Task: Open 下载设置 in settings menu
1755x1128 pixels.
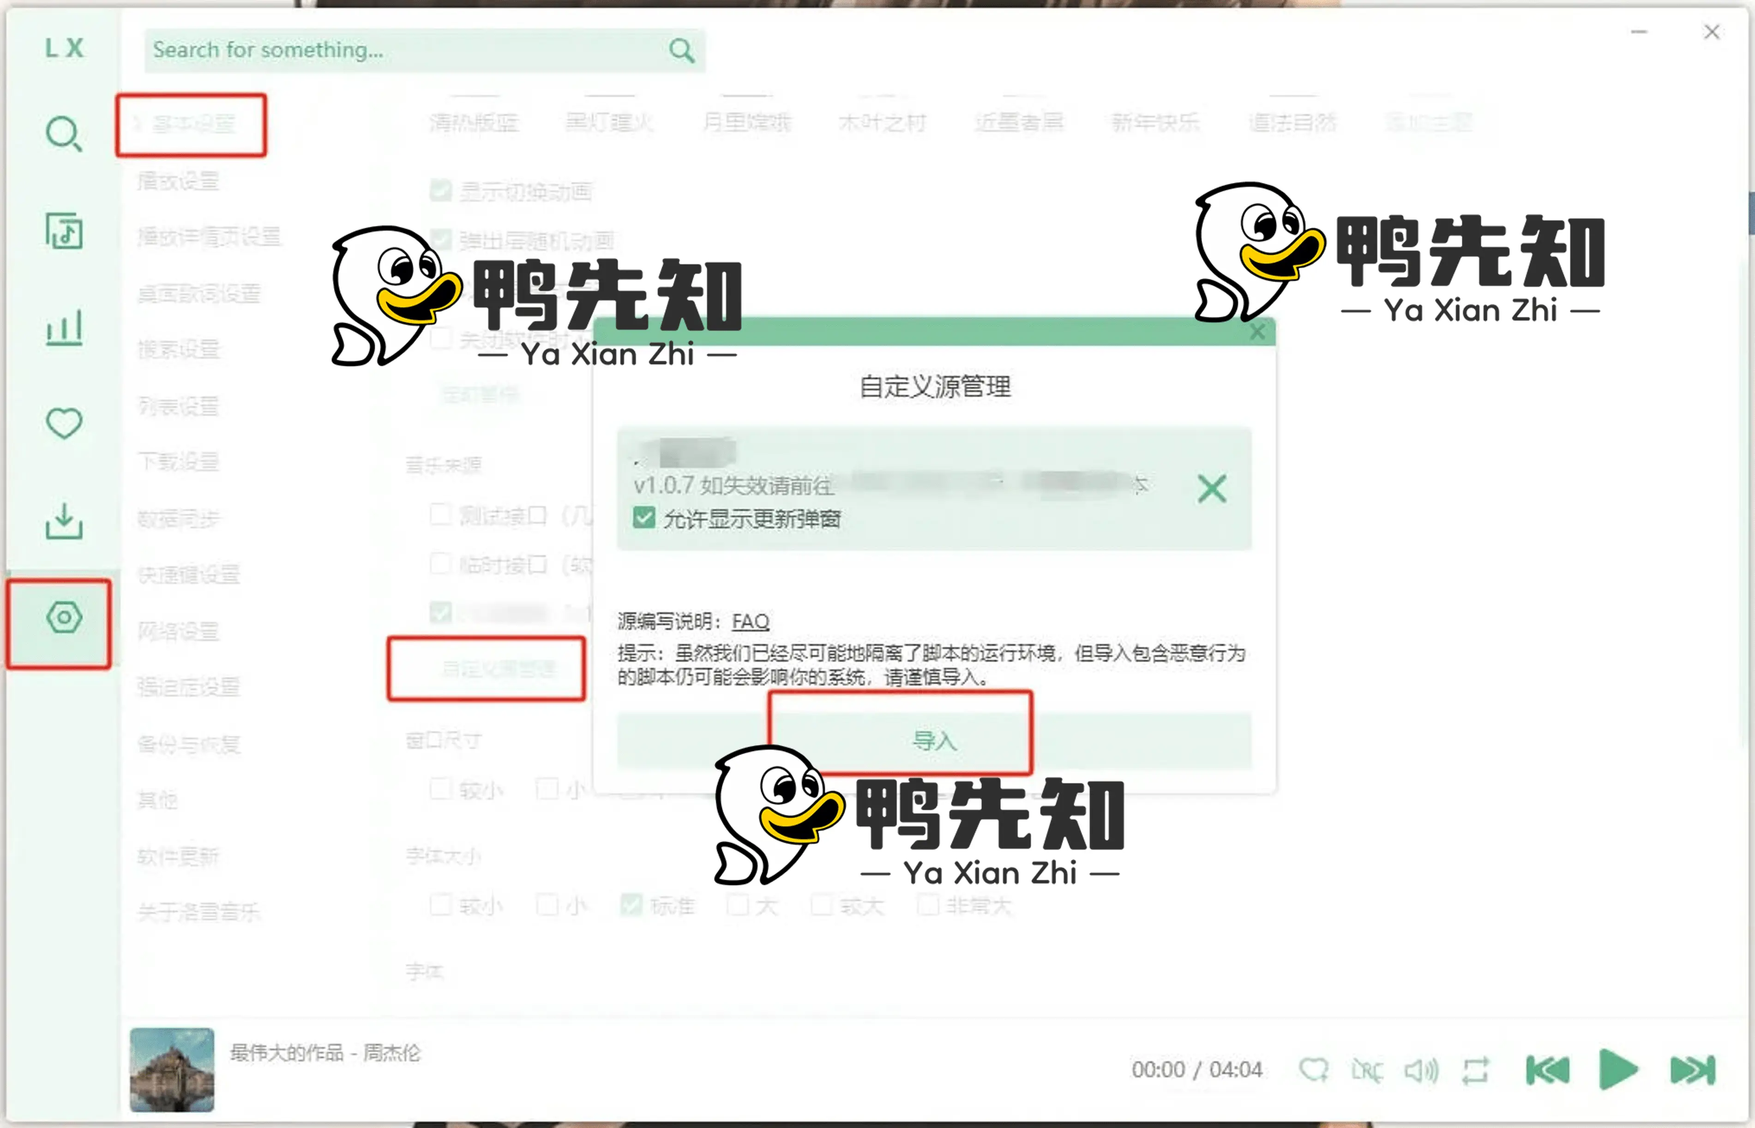Action: (x=178, y=461)
